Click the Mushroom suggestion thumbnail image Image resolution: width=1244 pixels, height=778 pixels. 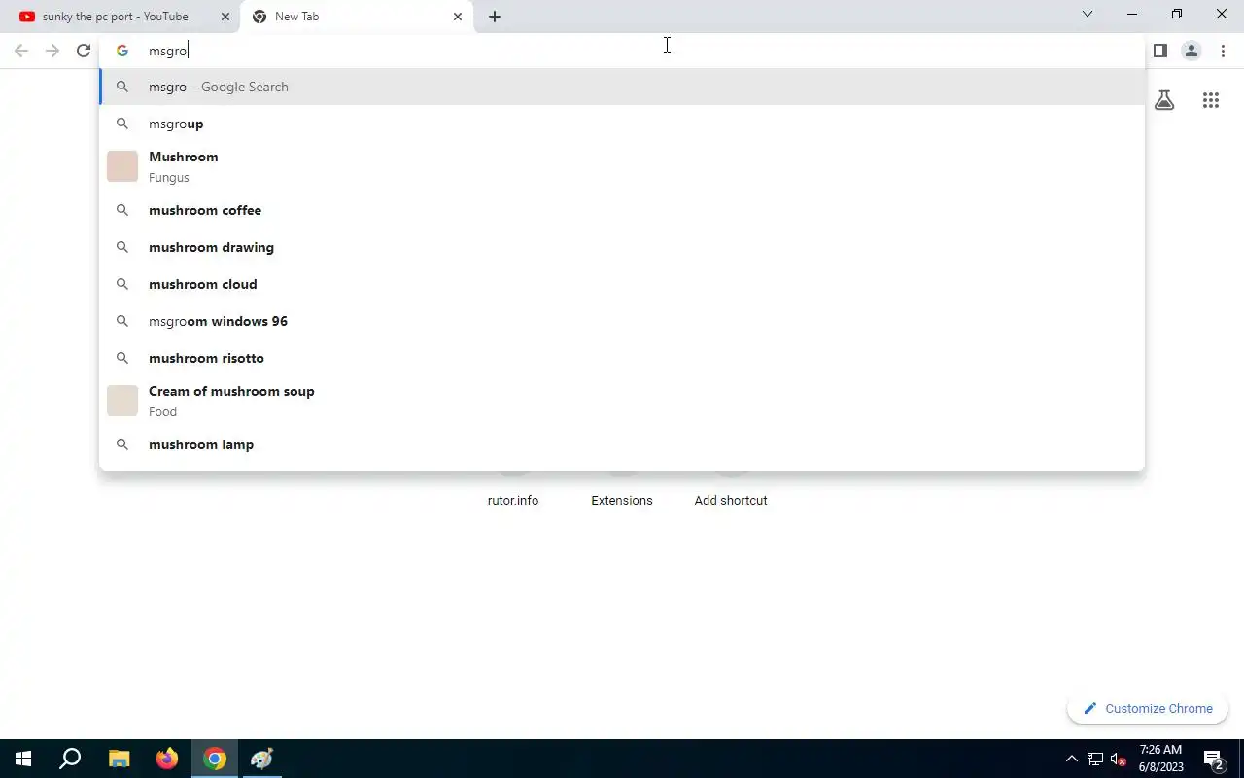tap(122, 166)
